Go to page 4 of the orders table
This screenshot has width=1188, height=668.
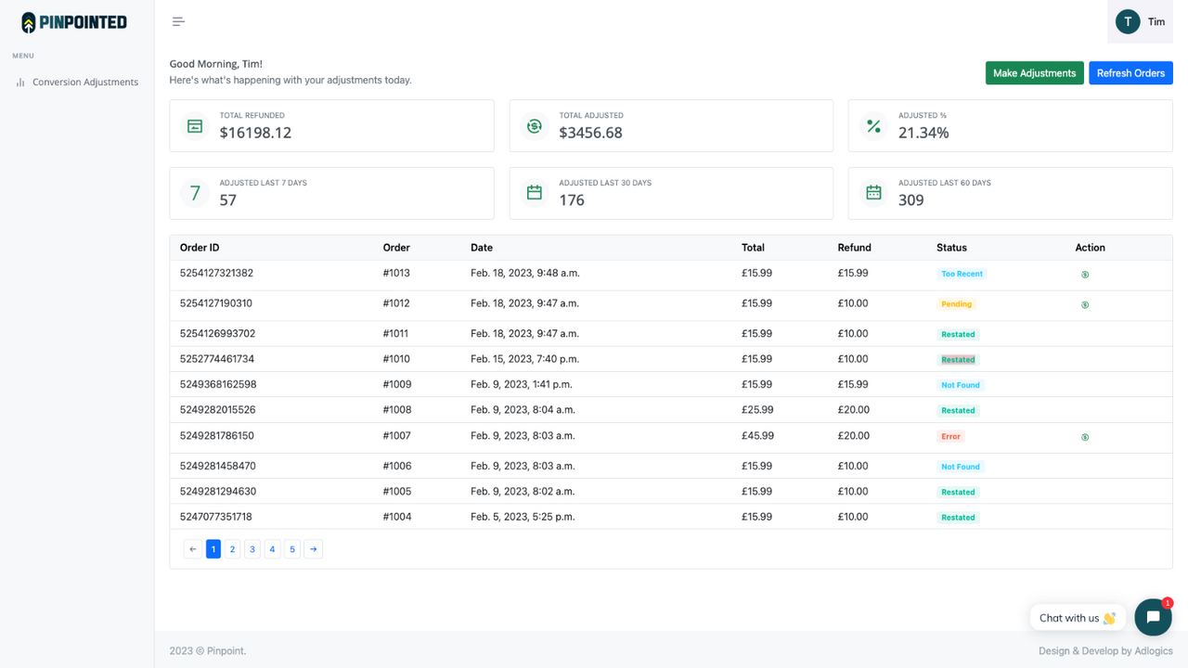coord(272,548)
